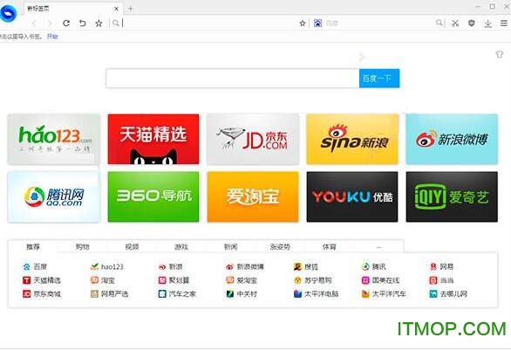
Task: Open the scissors screenshot tool
Action: click(x=455, y=24)
